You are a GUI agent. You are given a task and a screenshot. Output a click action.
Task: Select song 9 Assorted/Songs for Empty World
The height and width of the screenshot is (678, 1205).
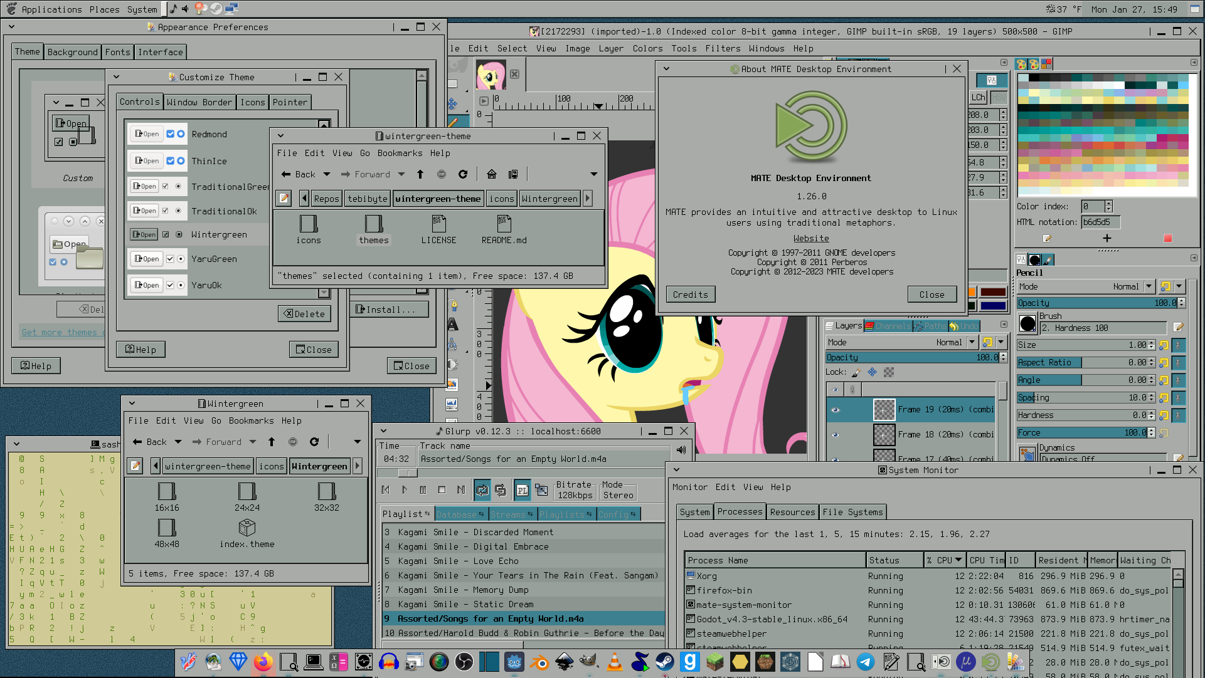[490, 618]
